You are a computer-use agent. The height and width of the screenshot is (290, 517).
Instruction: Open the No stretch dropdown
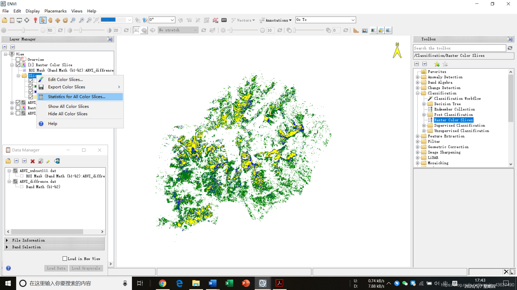178,30
